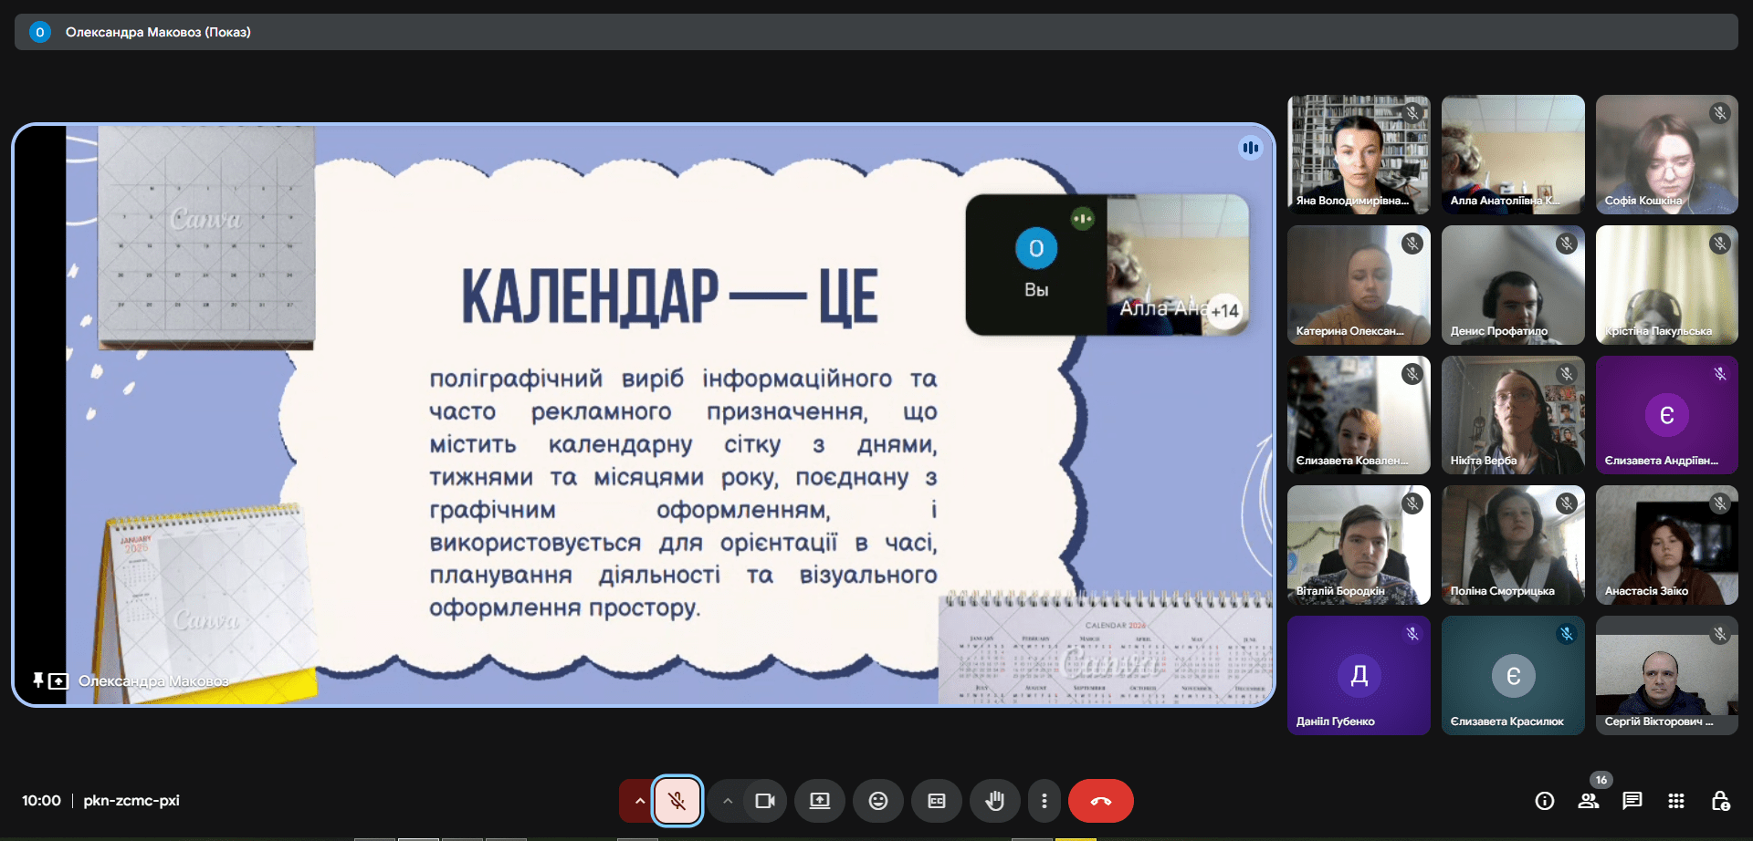Open the activities grid icon
Image resolution: width=1753 pixels, height=841 pixels.
pyautogui.click(x=1675, y=801)
